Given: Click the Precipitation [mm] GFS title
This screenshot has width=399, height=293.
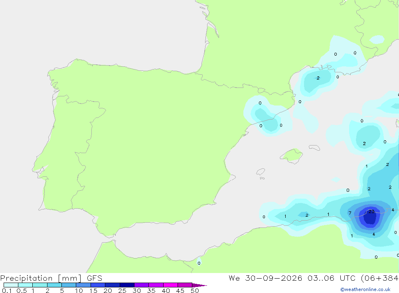Looking at the screenshot, I should point(51,278).
